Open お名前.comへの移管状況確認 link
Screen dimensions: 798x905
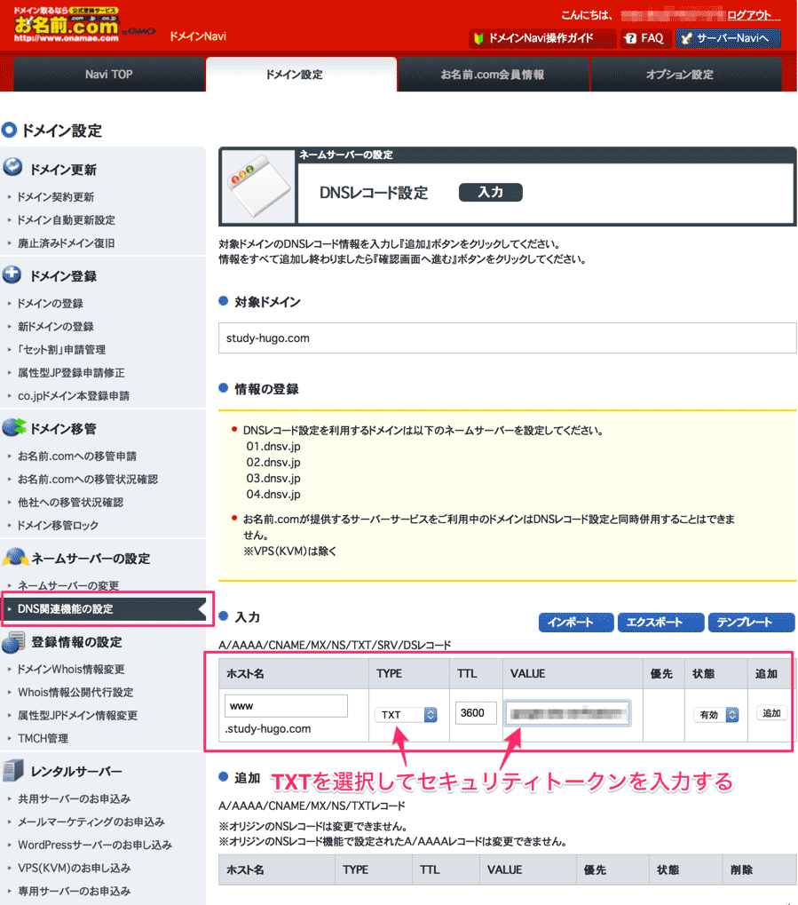[x=87, y=479]
